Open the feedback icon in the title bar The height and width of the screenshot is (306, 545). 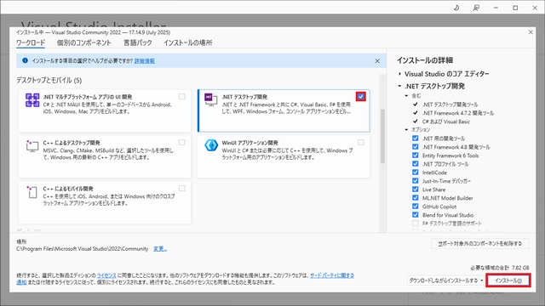[x=476, y=8]
